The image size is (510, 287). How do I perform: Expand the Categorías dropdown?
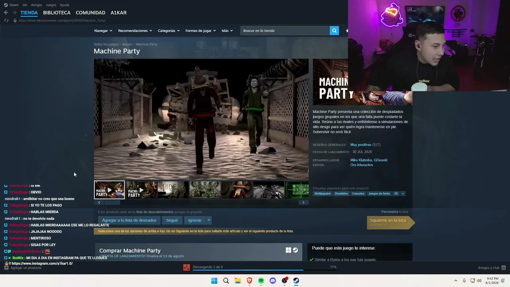coord(169,31)
